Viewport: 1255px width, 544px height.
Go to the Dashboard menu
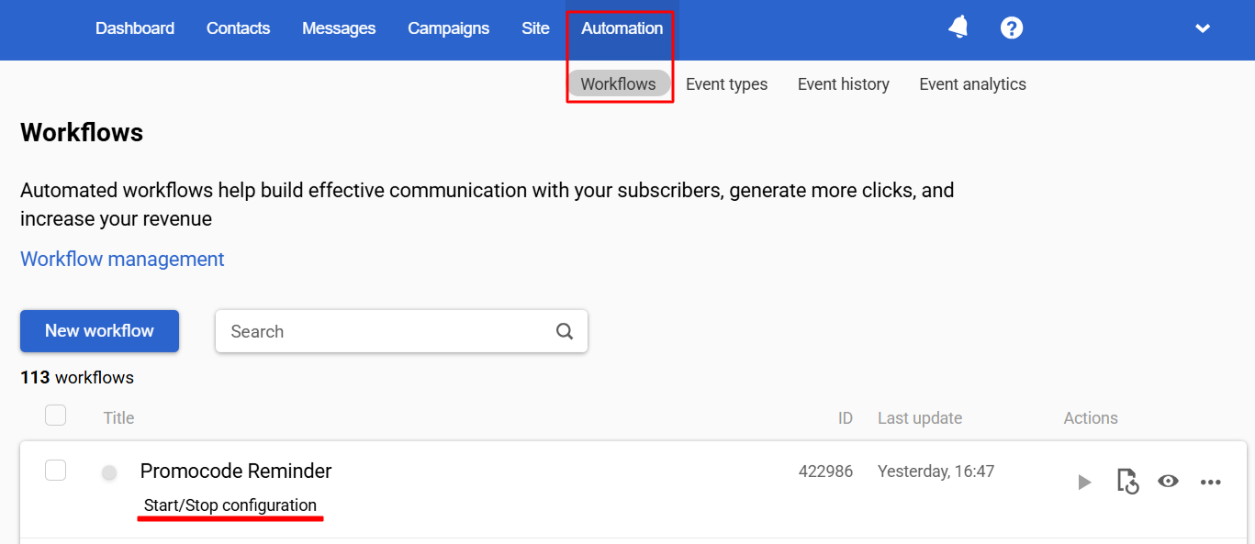[x=135, y=28]
